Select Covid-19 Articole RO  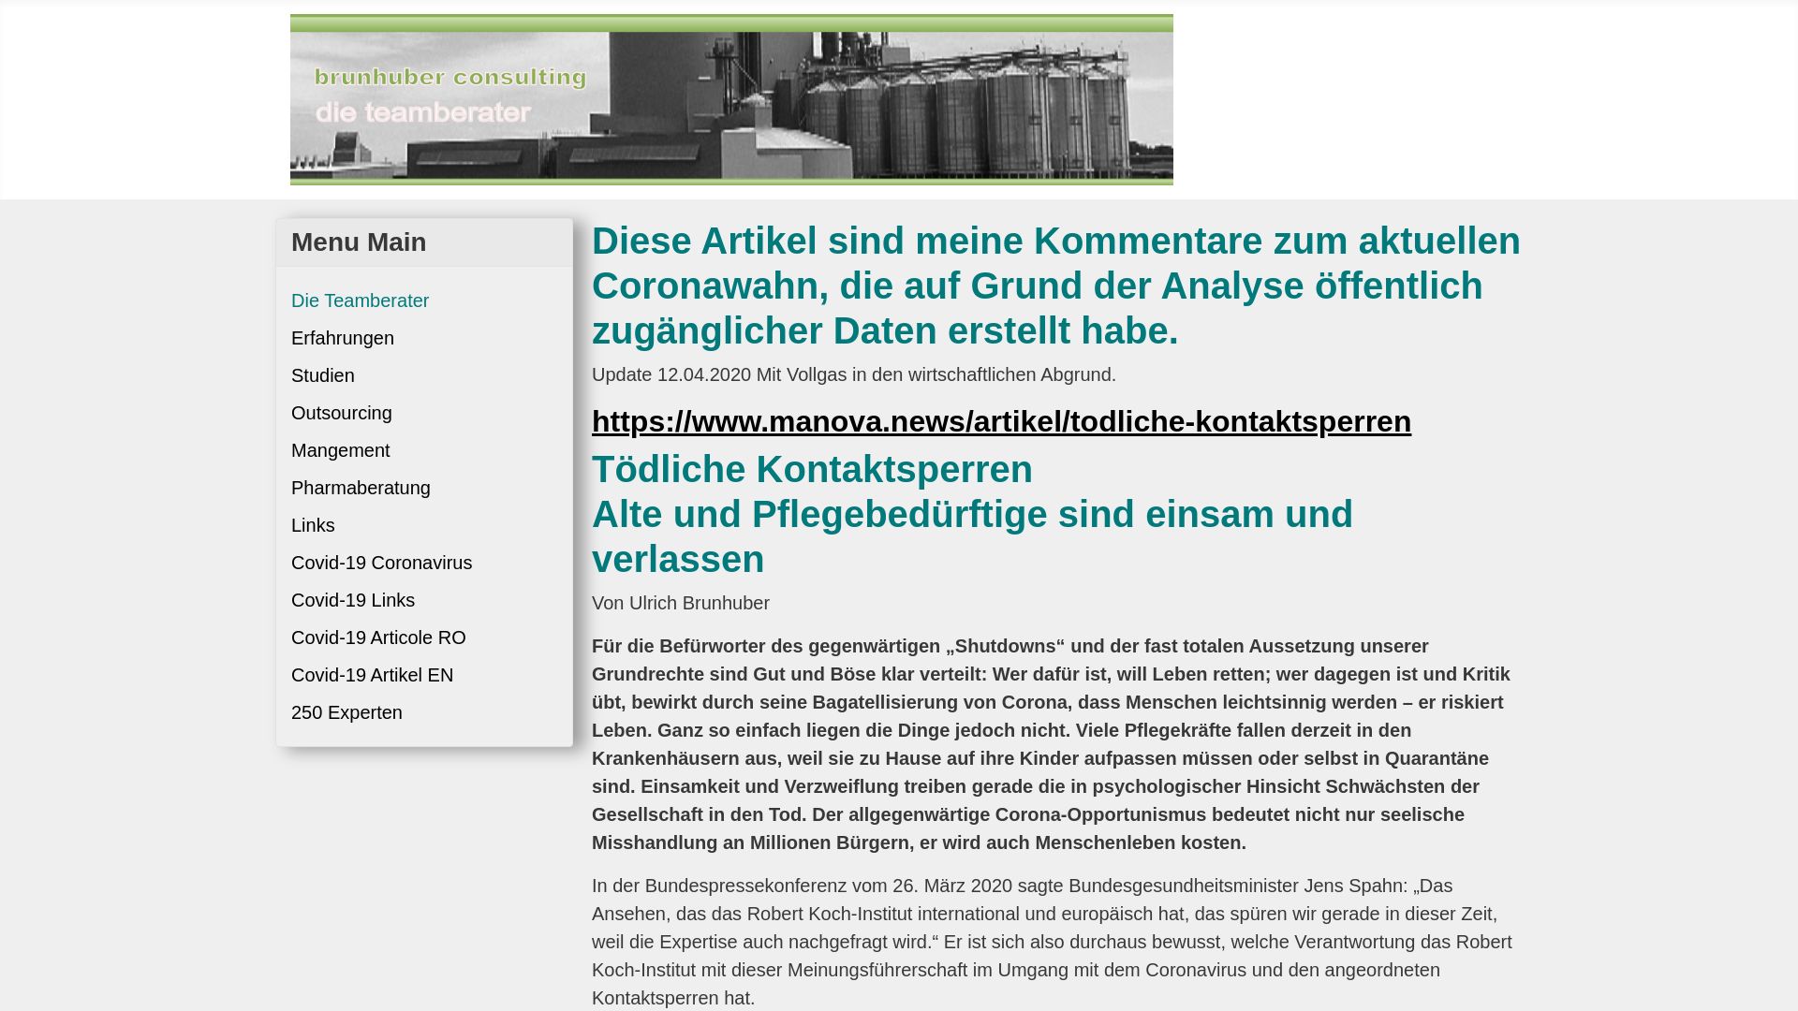coord(378,637)
